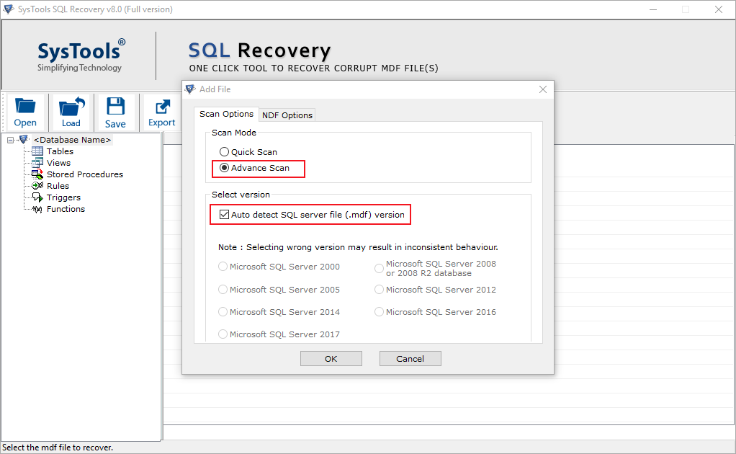Select the Functions tree label

[66, 209]
